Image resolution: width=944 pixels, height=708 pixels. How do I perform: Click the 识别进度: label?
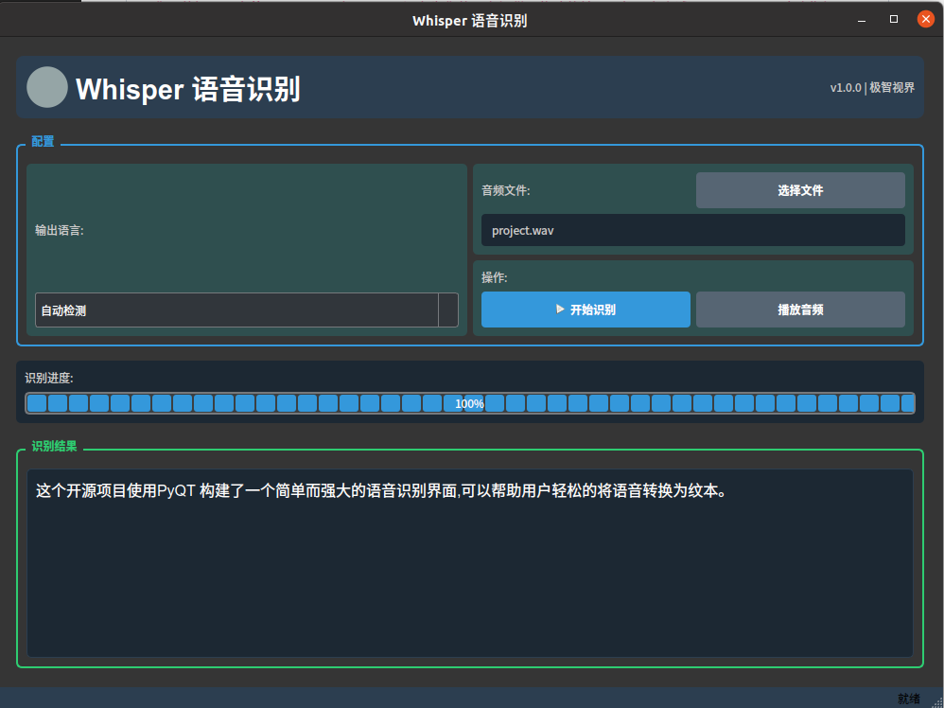tap(49, 378)
